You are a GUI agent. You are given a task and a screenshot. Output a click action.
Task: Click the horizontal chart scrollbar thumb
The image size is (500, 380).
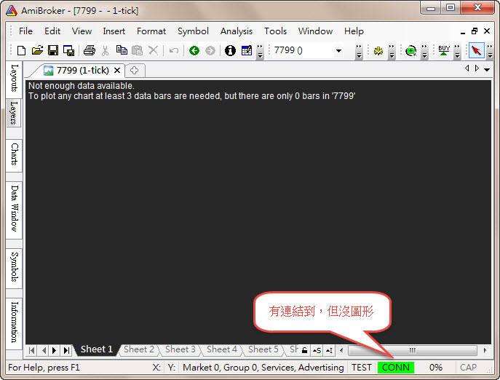(x=413, y=351)
